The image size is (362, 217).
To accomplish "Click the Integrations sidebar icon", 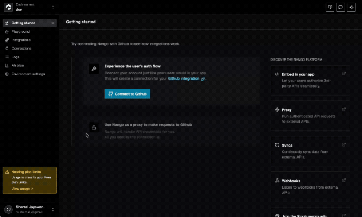I will pos(7,40).
